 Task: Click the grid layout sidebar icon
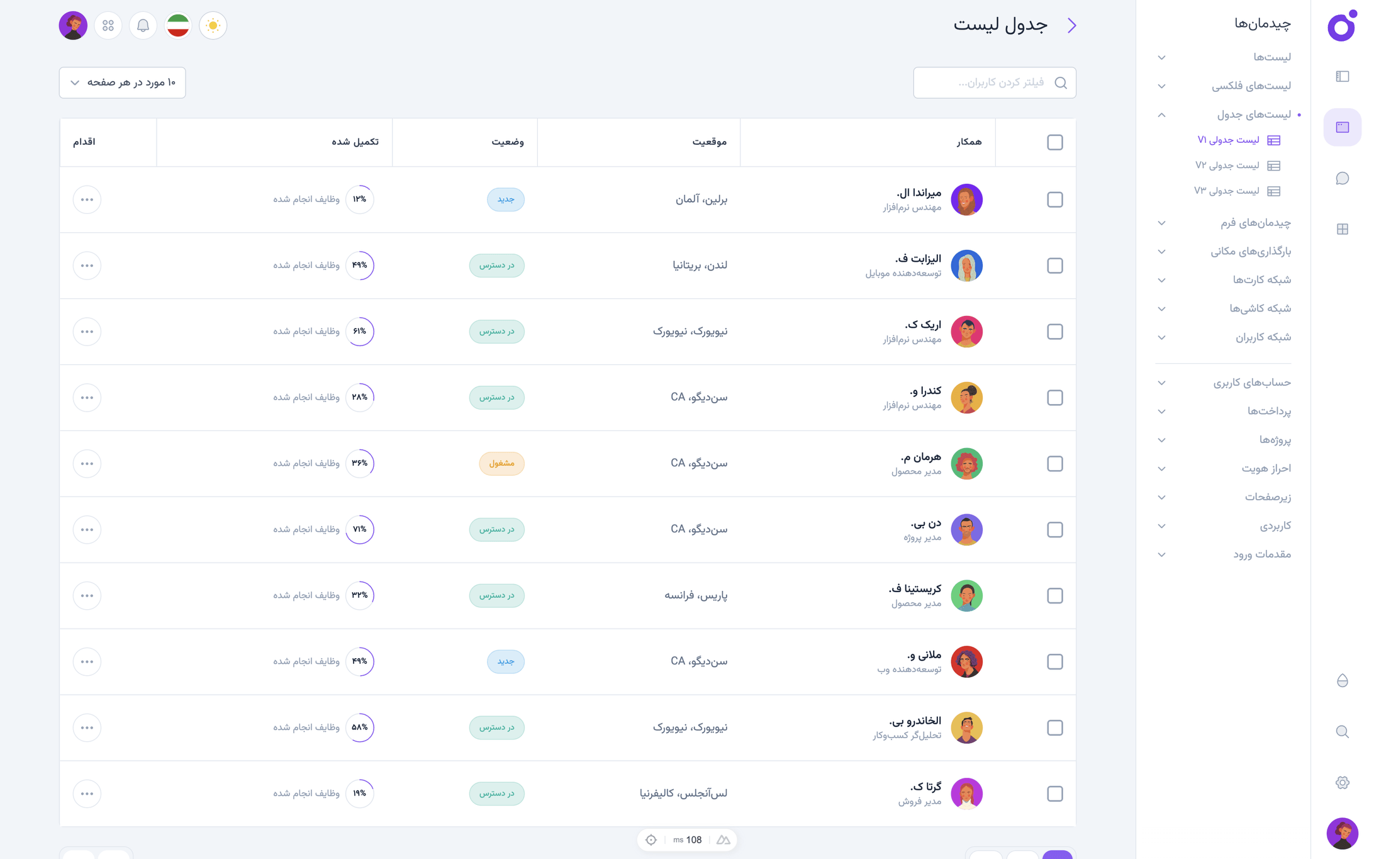1342,229
